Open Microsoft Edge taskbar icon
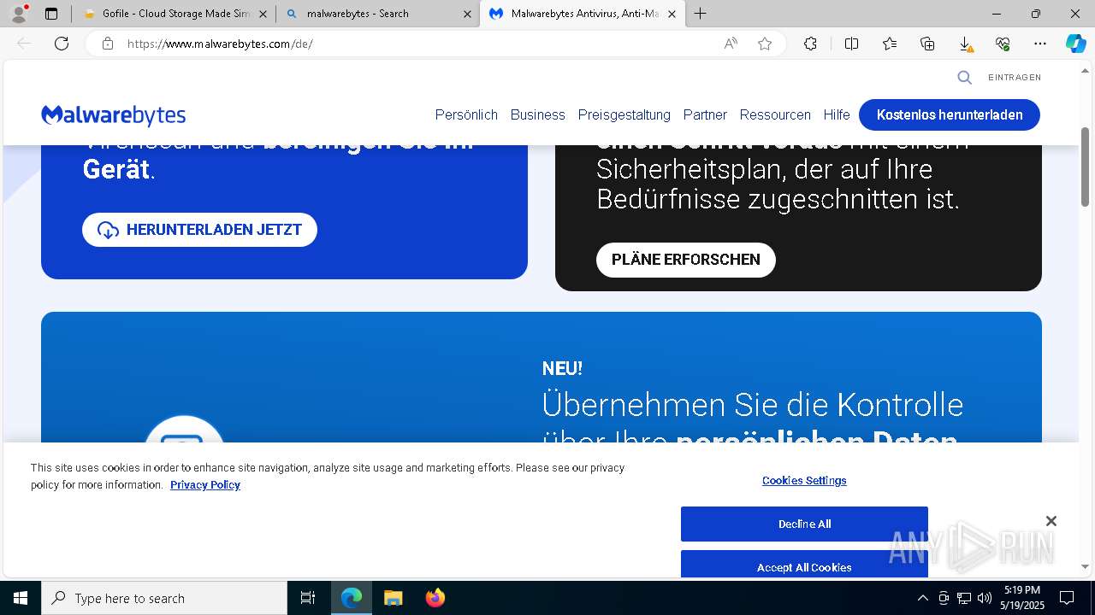The image size is (1095, 615). 352,598
